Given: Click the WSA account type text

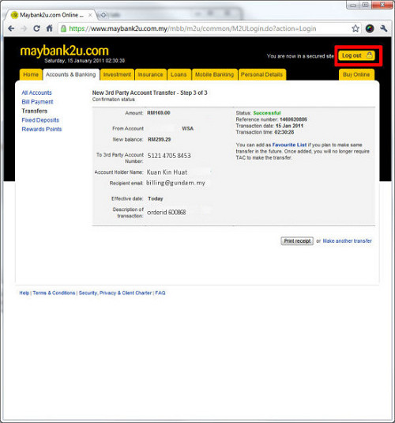Looking at the screenshot, I should click(188, 128).
